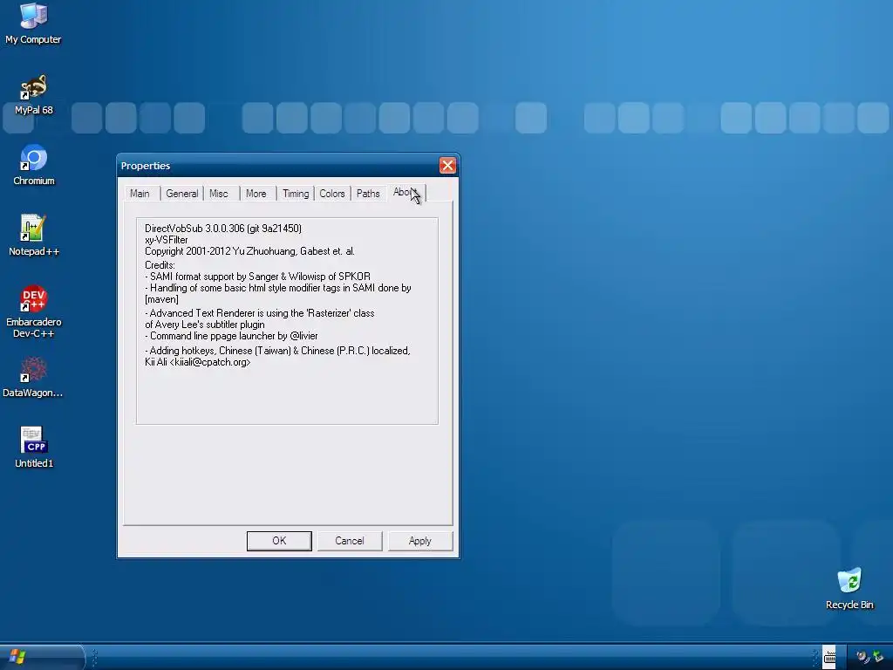
Task: Switch to the General tab
Action: click(181, 194)
